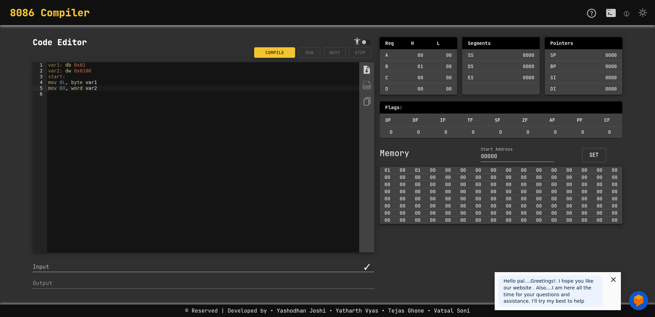Switch theme using the sun icon
The image size is (655, 317).
(x=643, y=13)
